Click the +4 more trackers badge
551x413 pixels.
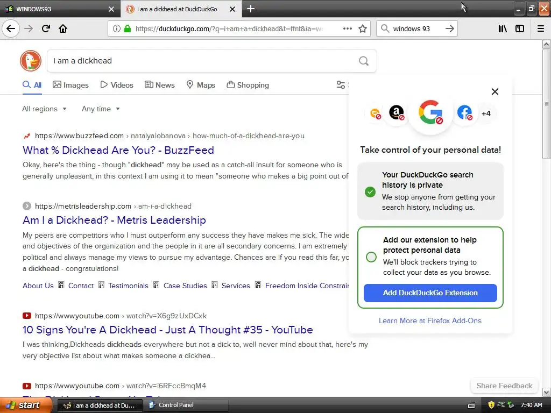pyautogui.click(x=486, y=113)
